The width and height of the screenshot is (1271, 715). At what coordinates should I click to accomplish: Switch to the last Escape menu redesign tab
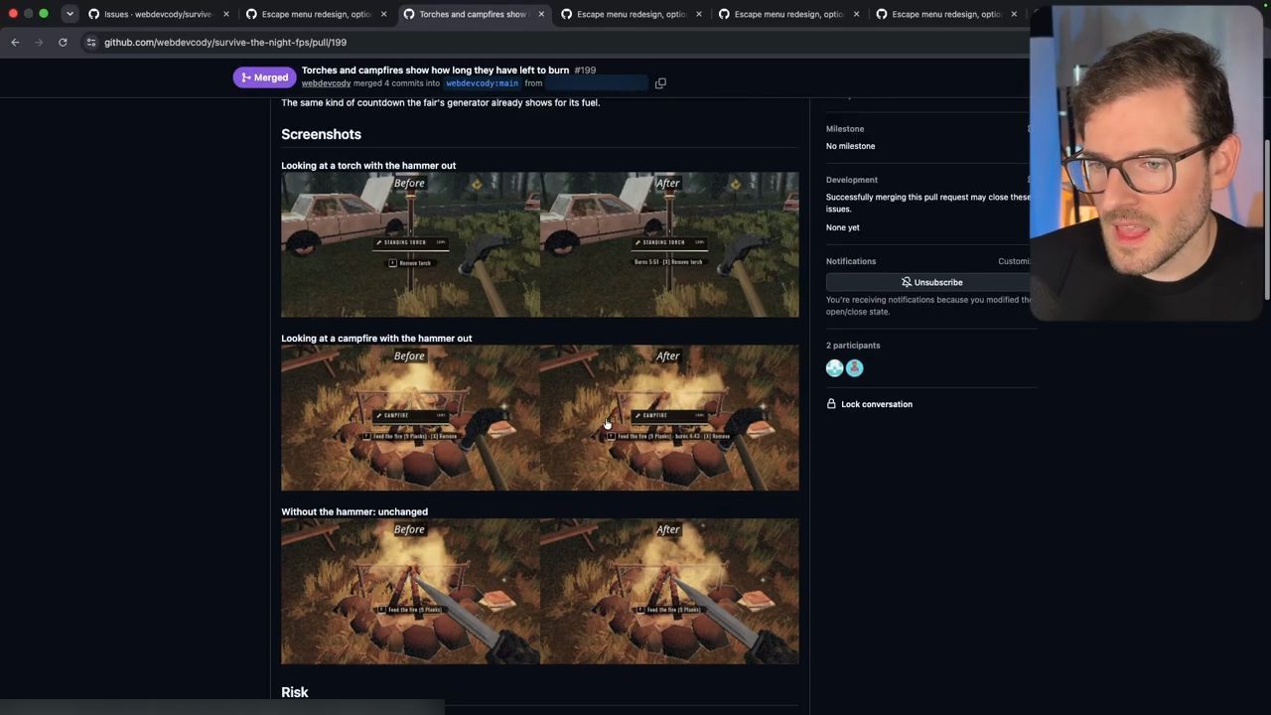(946, 14)
